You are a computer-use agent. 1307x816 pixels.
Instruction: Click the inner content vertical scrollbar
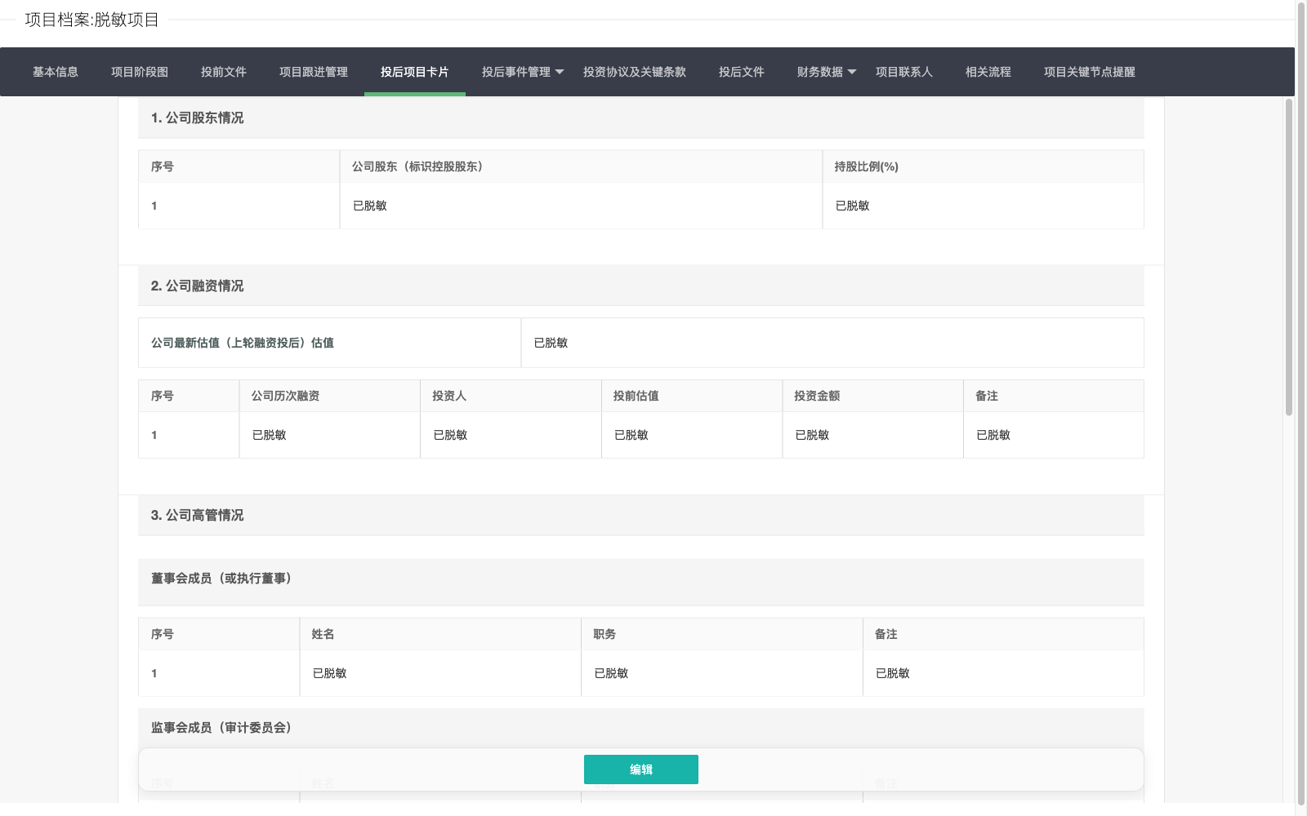point(1289,257)
